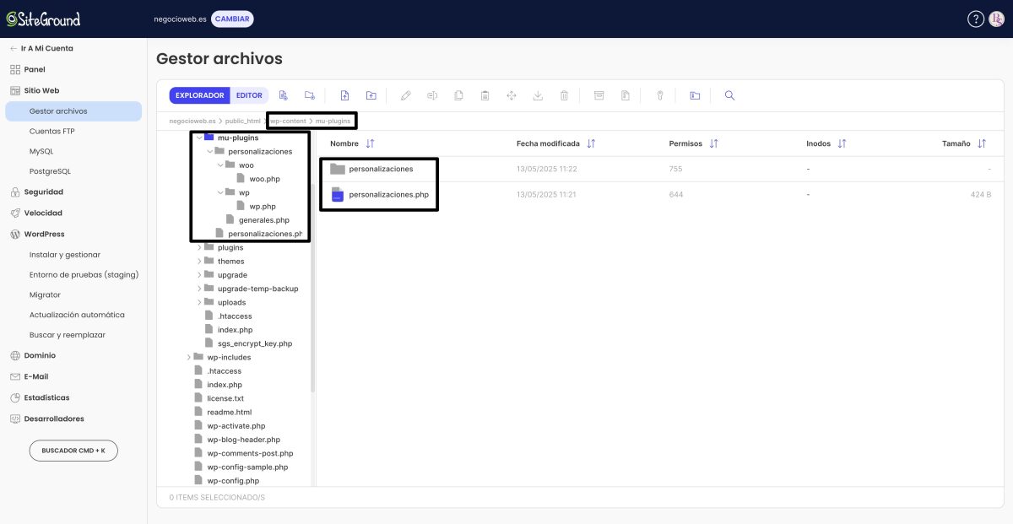The width and height of the screenshot is (1013, 524).
Task: Toggle sorting on the Nombre column
Action: point(370,143)
